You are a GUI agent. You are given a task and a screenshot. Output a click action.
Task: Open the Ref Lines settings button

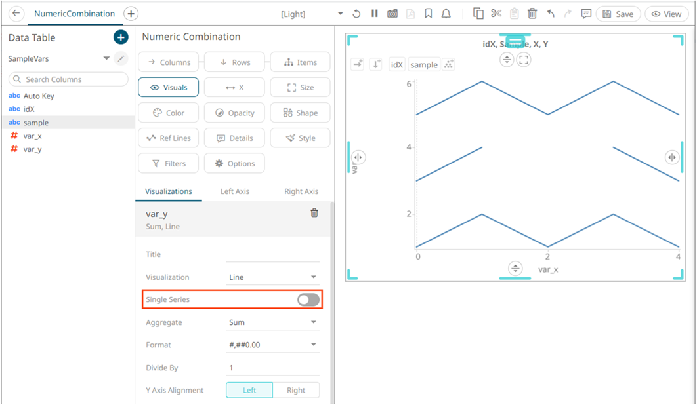point(169,138)
